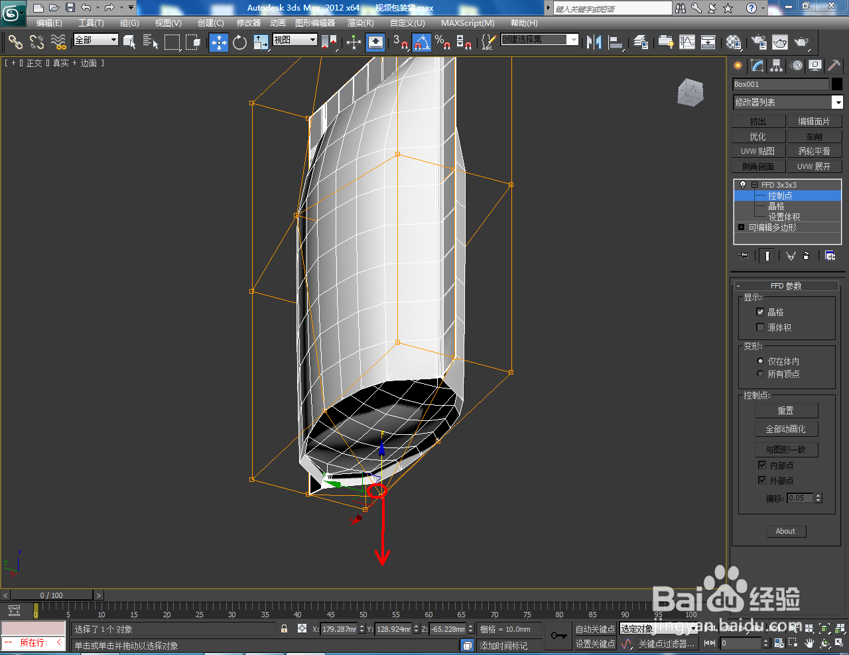Activate the Select and Rotate tool
Viewport: 849px width, 655px height.
(x=240, y=42)
